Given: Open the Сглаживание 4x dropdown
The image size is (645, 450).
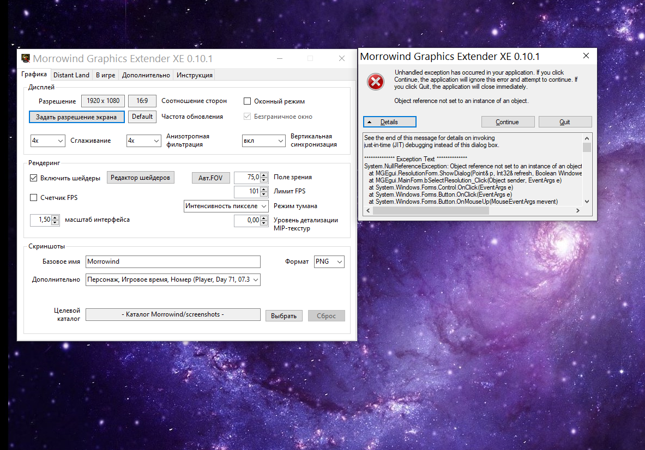Looking at the screenshot, I should click(x=48, y=141).
